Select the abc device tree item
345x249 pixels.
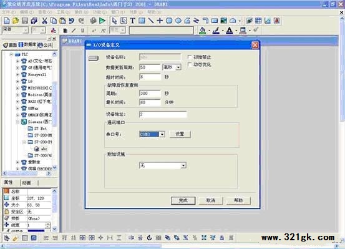click(x=41, y=149)
